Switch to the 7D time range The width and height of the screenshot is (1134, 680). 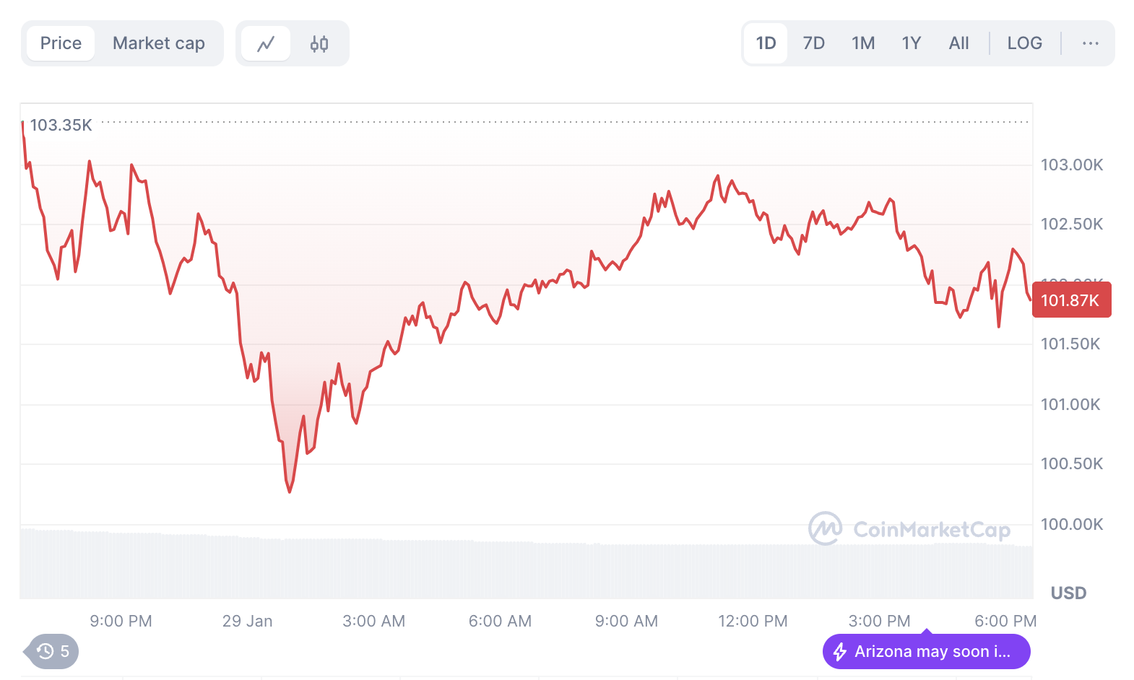tap(813, 43)
